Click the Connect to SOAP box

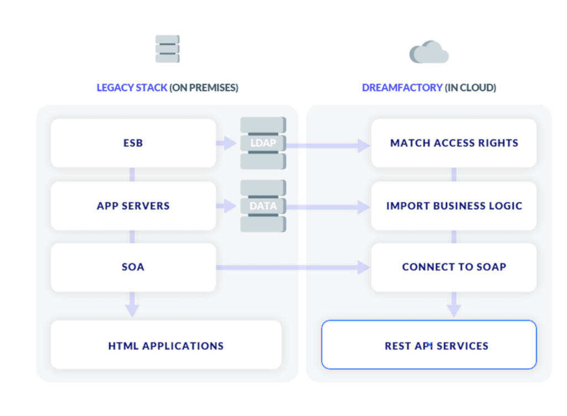(x=453, y=267)
